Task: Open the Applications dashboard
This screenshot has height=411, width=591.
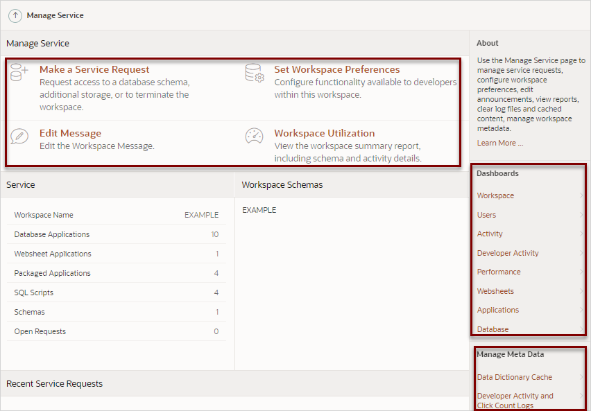Action: tap(497, 310)
